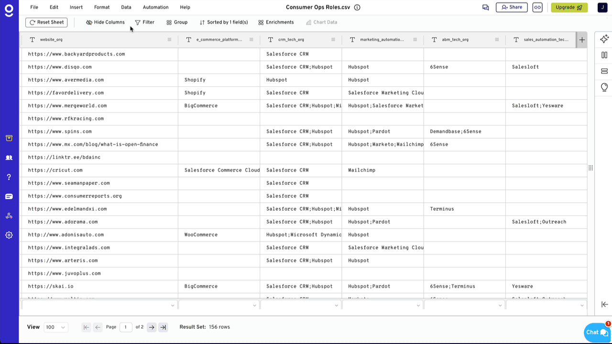This screenshot has height=344, width=612.
Task: Open the Chat widget
Action: coord(597,333)
